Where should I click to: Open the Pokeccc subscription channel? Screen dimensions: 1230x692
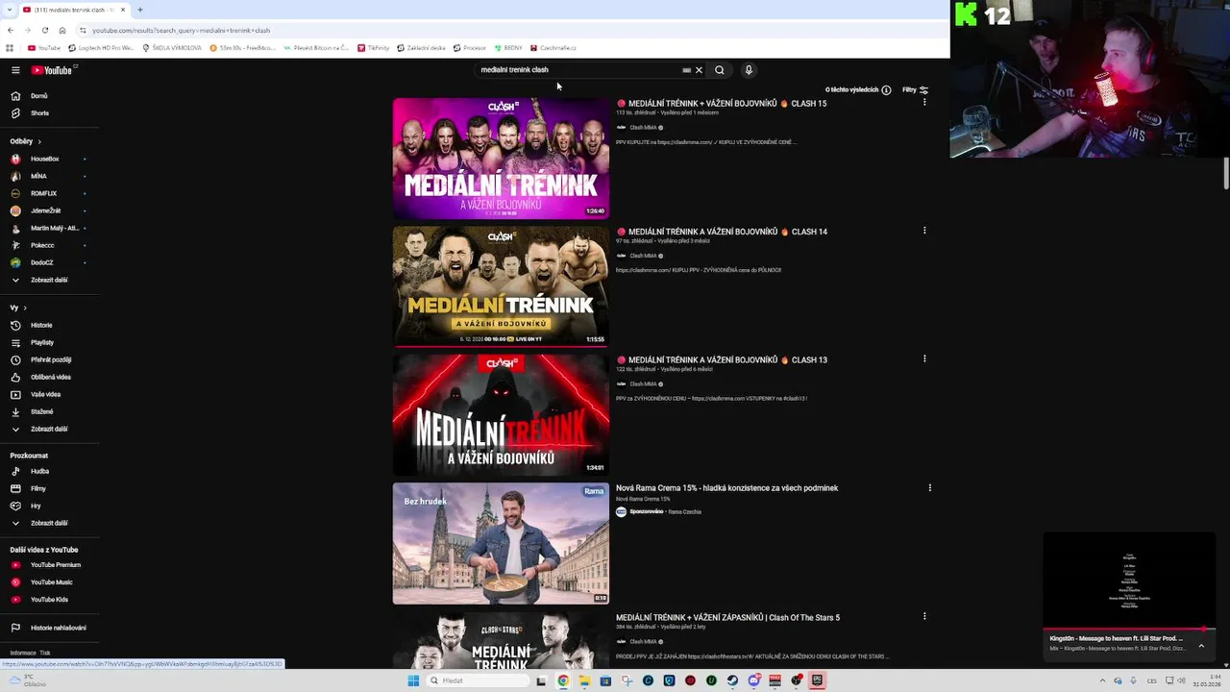42,245
